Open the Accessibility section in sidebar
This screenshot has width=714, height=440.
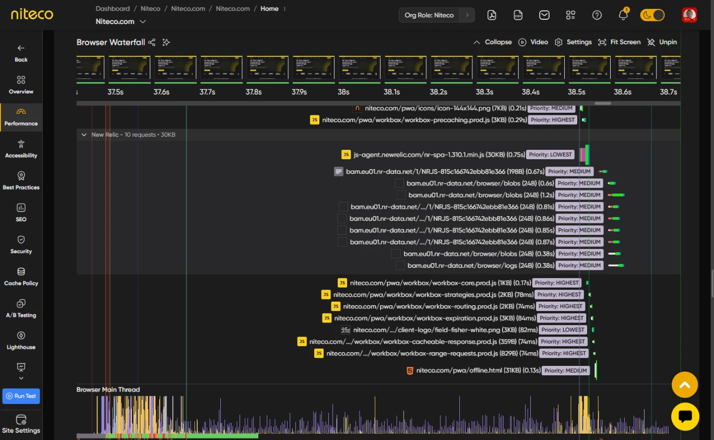tap(21, 149)
